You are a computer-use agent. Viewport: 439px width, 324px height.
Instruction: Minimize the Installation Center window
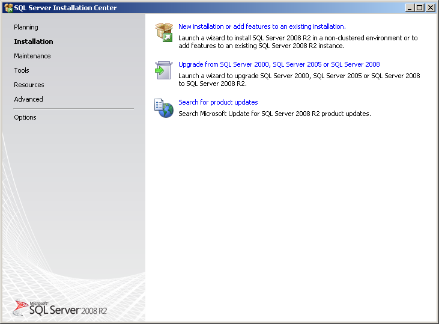point(410,8)
